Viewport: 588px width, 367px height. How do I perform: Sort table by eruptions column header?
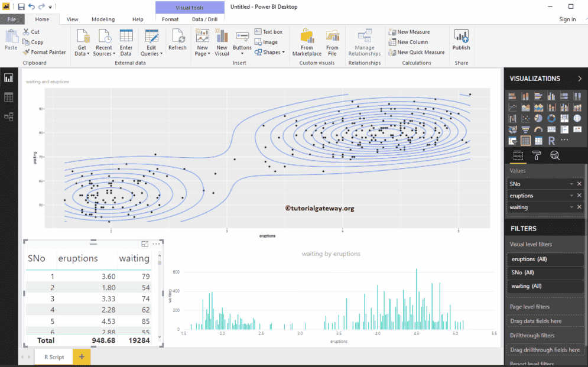click(x=77, y=258)
